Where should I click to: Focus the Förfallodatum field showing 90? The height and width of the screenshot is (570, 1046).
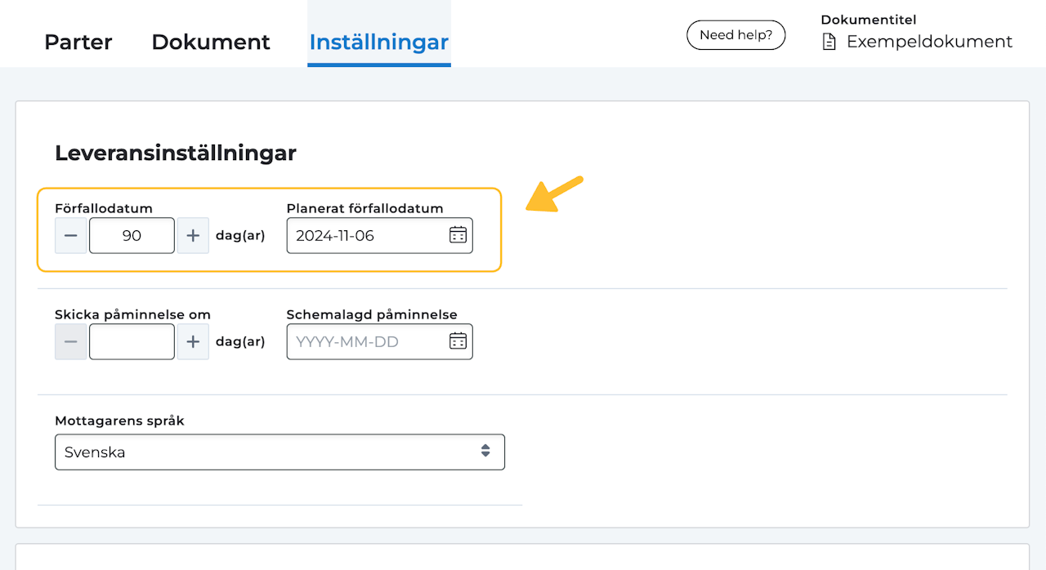(132, 236)
